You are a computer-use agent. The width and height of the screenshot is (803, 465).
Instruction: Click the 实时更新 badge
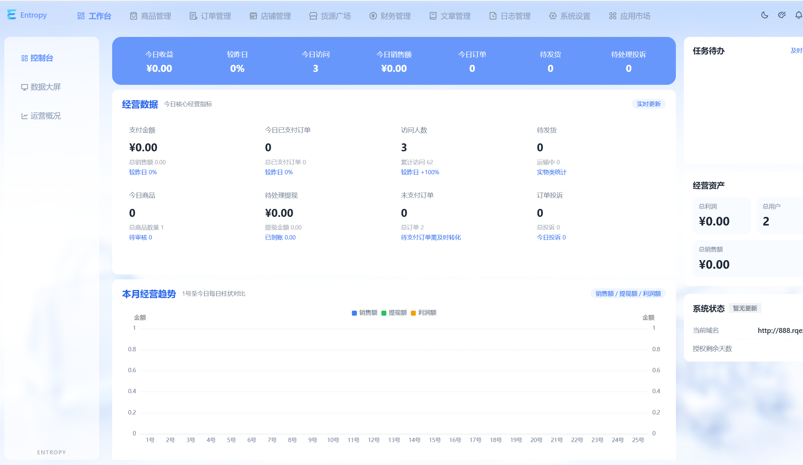coord(649,104)
